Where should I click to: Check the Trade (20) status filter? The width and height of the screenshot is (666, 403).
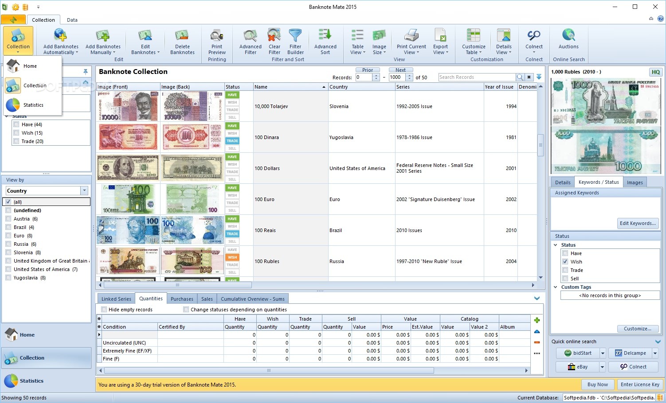16,141
